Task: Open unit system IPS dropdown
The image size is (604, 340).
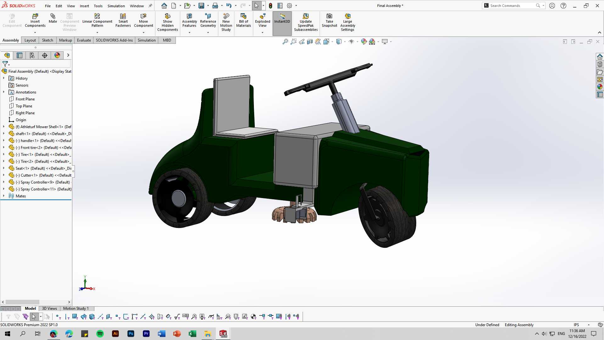Action: point(588,325)
